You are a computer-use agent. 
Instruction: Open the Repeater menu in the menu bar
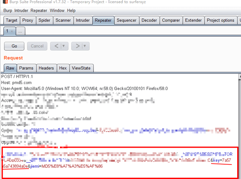click(x=39, y=11)
